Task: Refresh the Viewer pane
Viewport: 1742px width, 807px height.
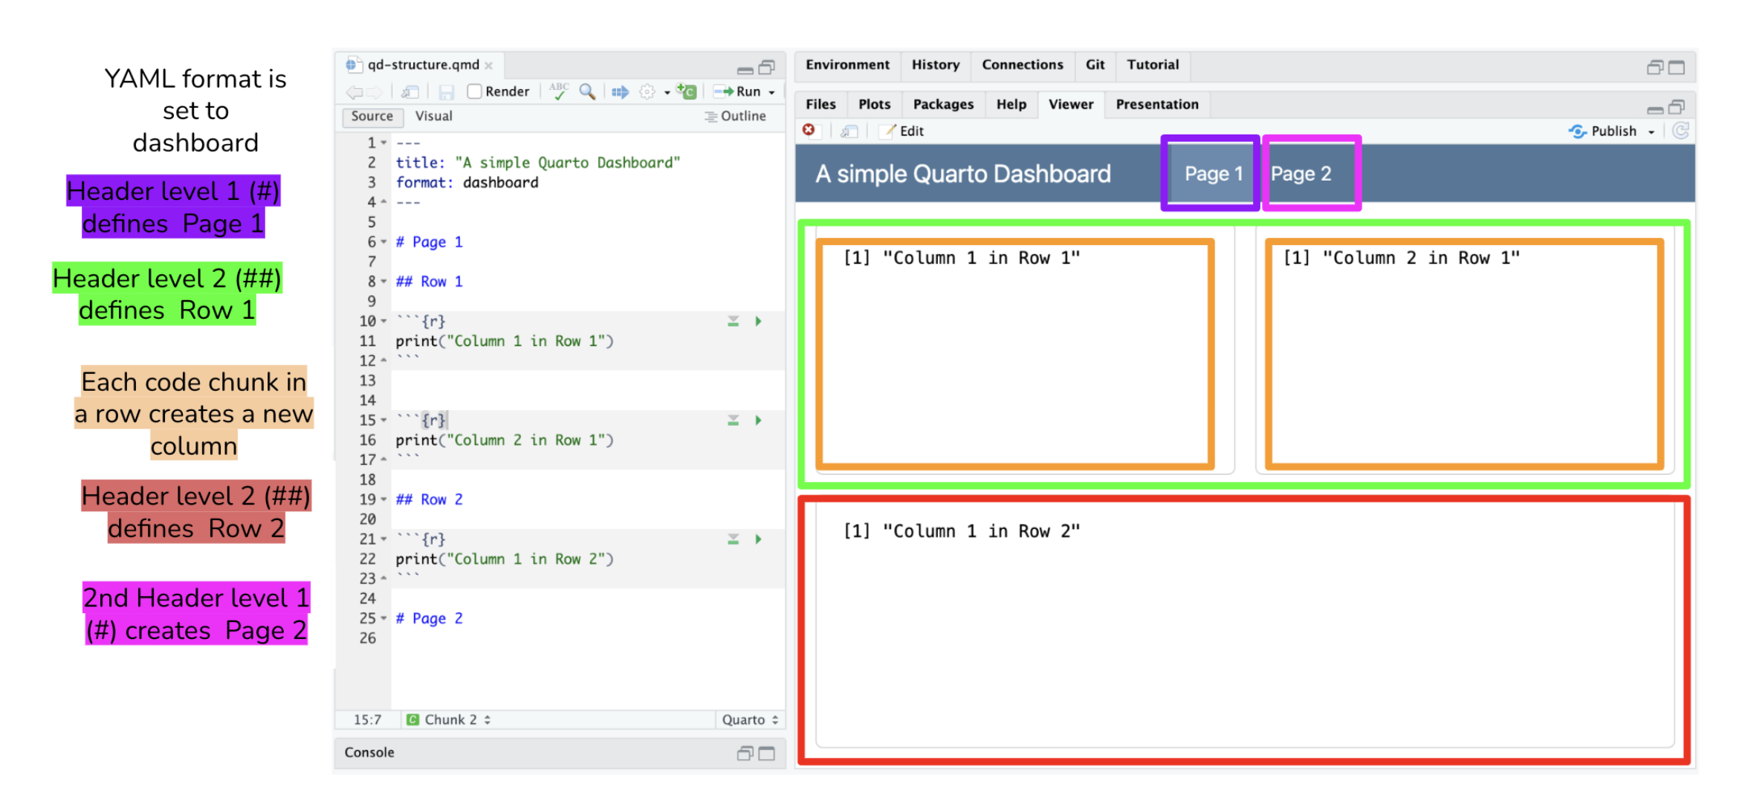Action: pos(1680,131)
